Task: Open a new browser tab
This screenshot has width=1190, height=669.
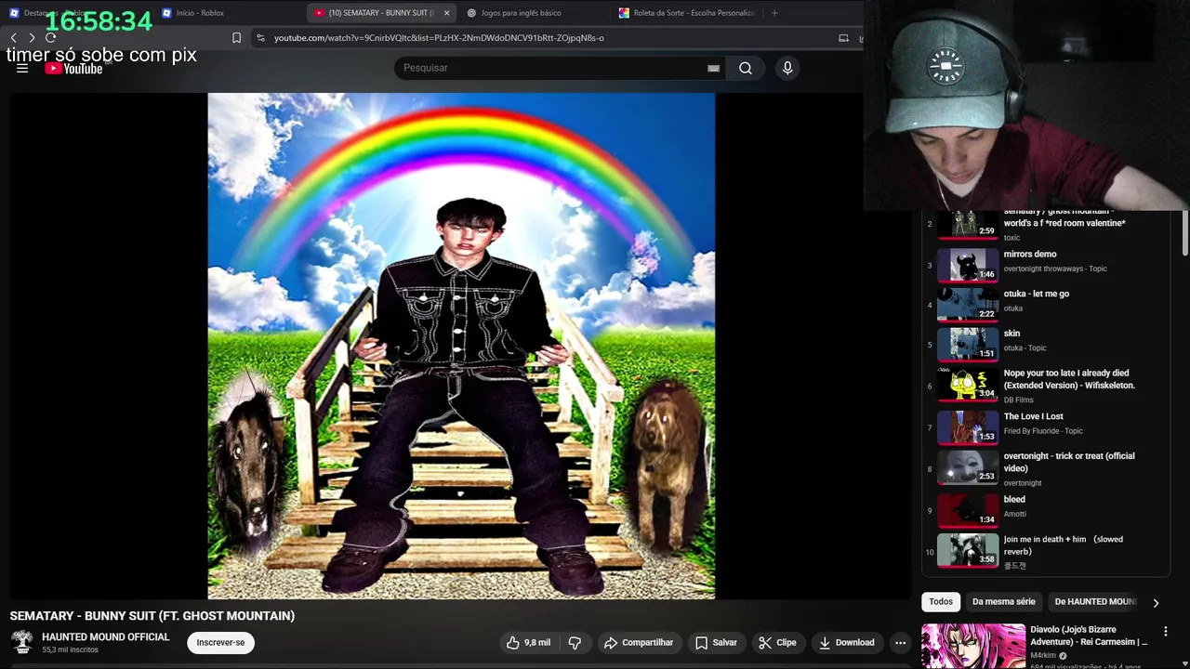Action: pos(774,13)
